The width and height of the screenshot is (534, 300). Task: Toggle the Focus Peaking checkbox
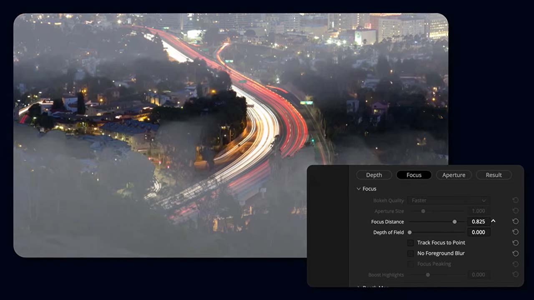coord(411,264)
